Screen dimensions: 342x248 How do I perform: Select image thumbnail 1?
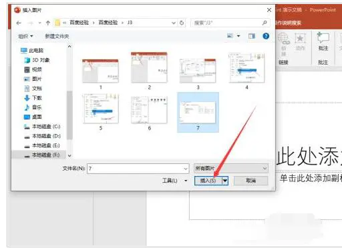pyautogui.click(x=100, y=71)
